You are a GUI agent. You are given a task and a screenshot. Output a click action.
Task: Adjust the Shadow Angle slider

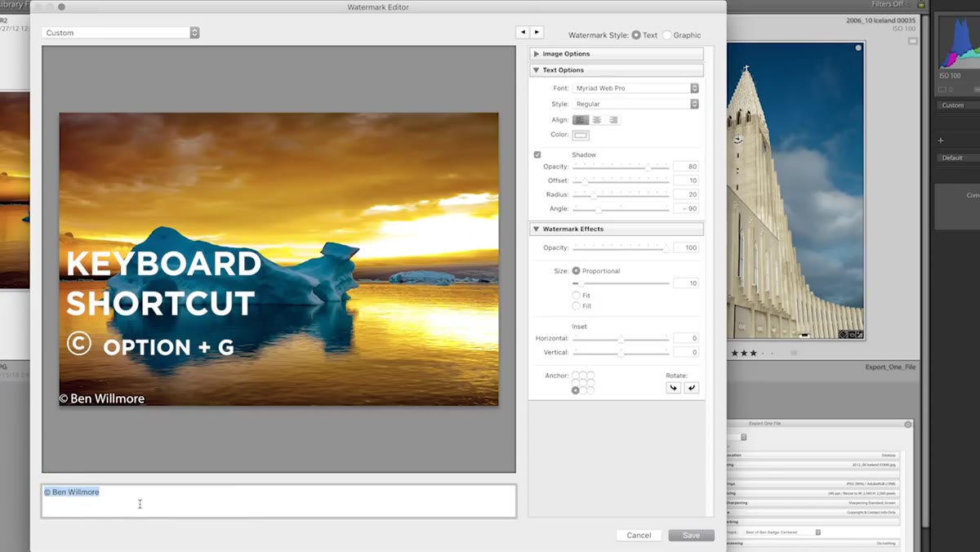pyautogui.click(x=621, y=209)
